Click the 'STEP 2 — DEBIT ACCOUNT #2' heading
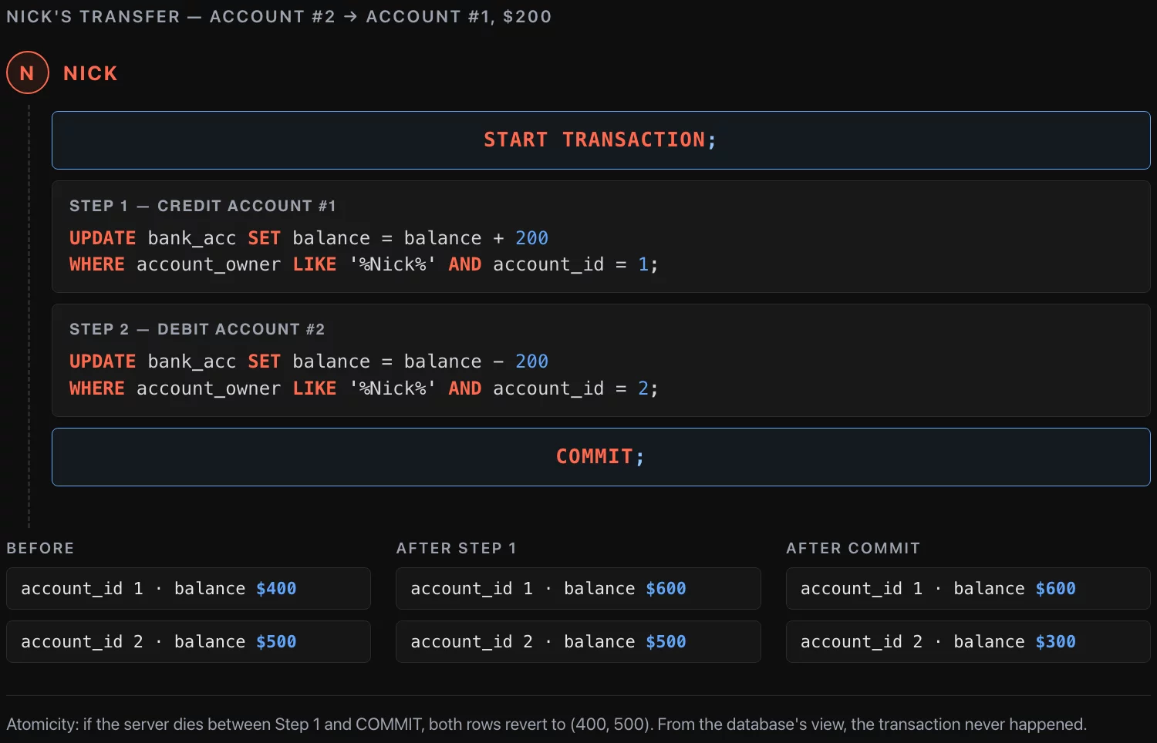 click(197, 329)
